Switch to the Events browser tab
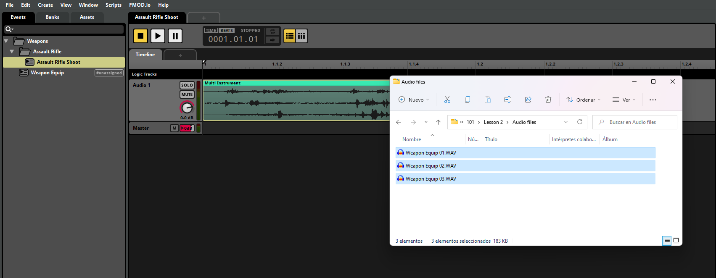This screenshot has height=278, width=716. point(18,17)
